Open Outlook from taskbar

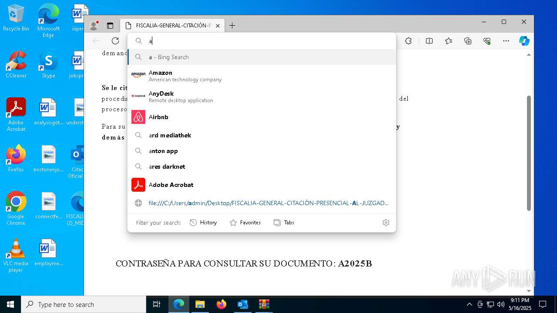point(242,304)
